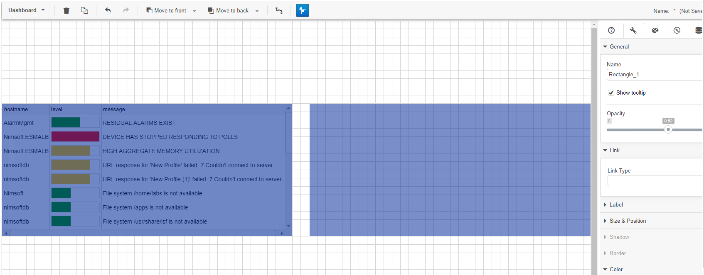Select RESIDUAL ALARMS EXIST message
The width and height of the screenshot is (704, 275).
pos(139,123)
